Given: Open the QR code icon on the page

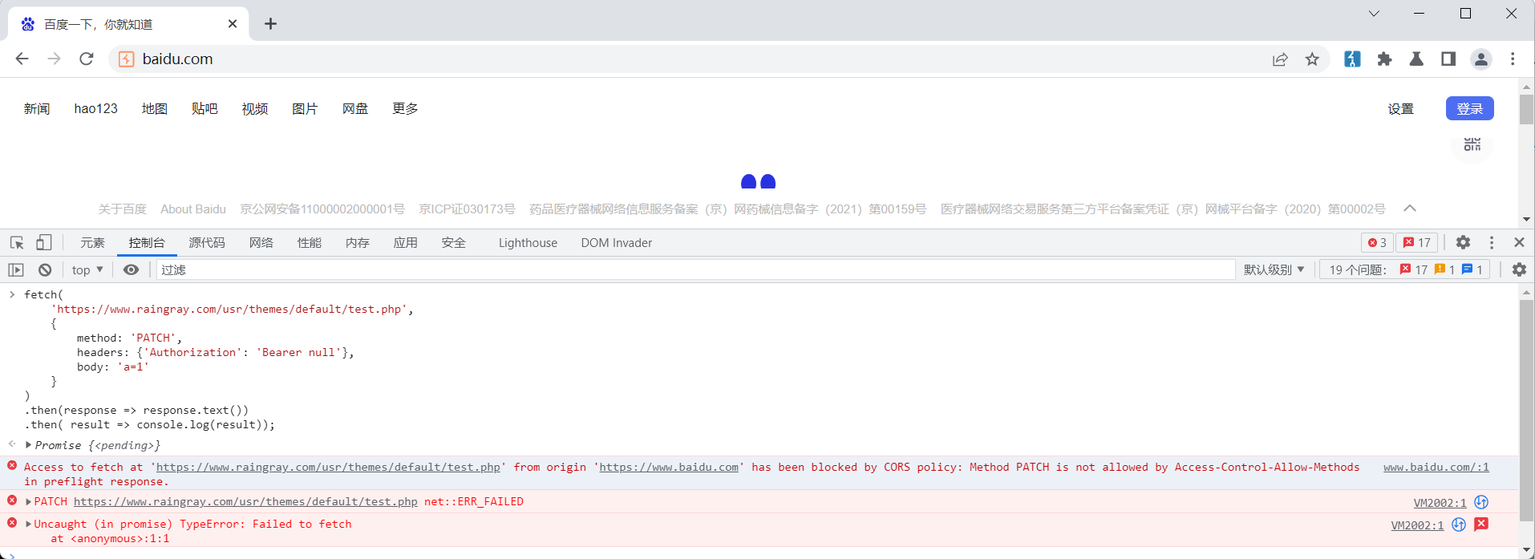Looking at the screenshot, I should click(1472, 144).
